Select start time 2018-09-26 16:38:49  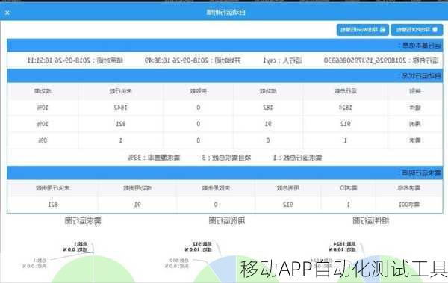176,60
